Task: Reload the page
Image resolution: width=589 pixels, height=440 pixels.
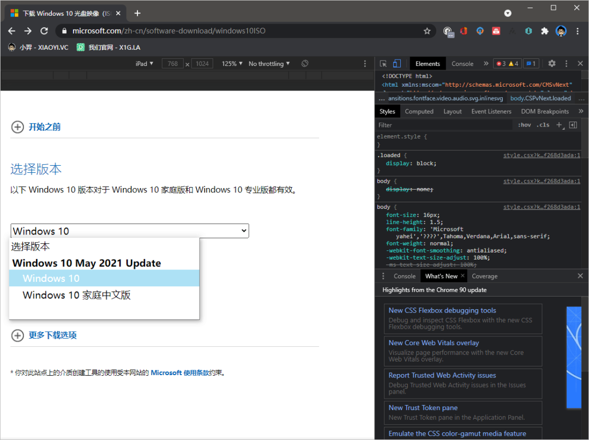Action: (x=44, y=31)
